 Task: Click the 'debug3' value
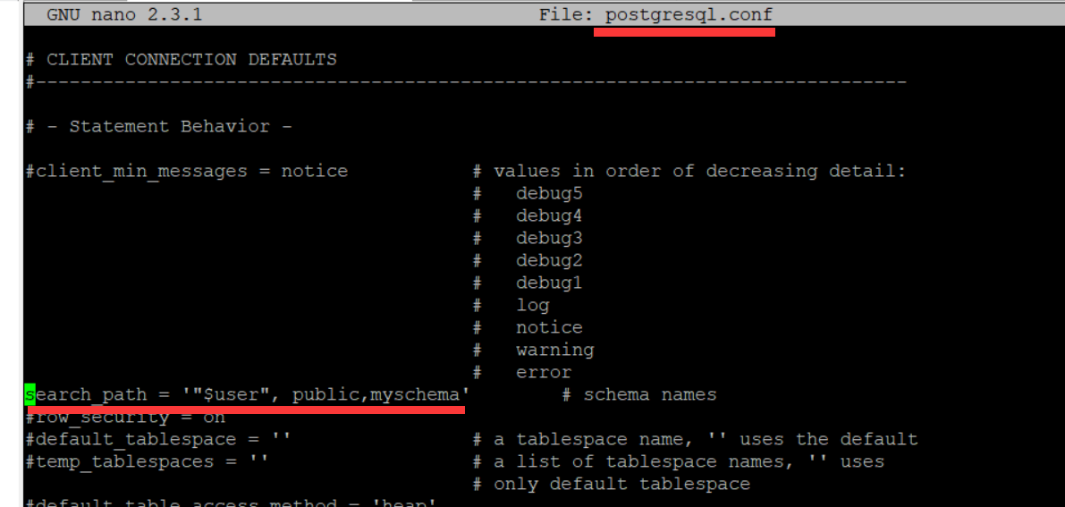tap(549, 239)
